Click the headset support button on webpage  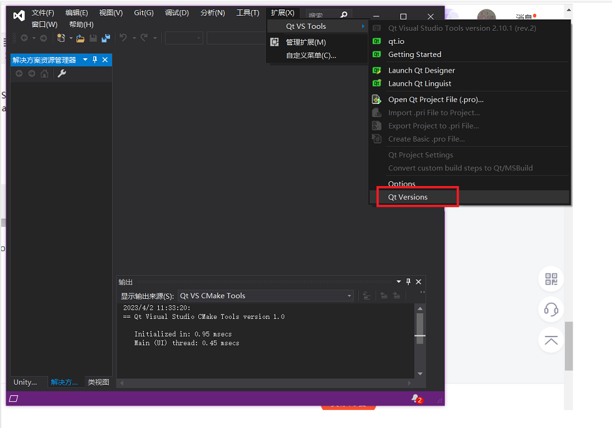(x=551, y=310)
